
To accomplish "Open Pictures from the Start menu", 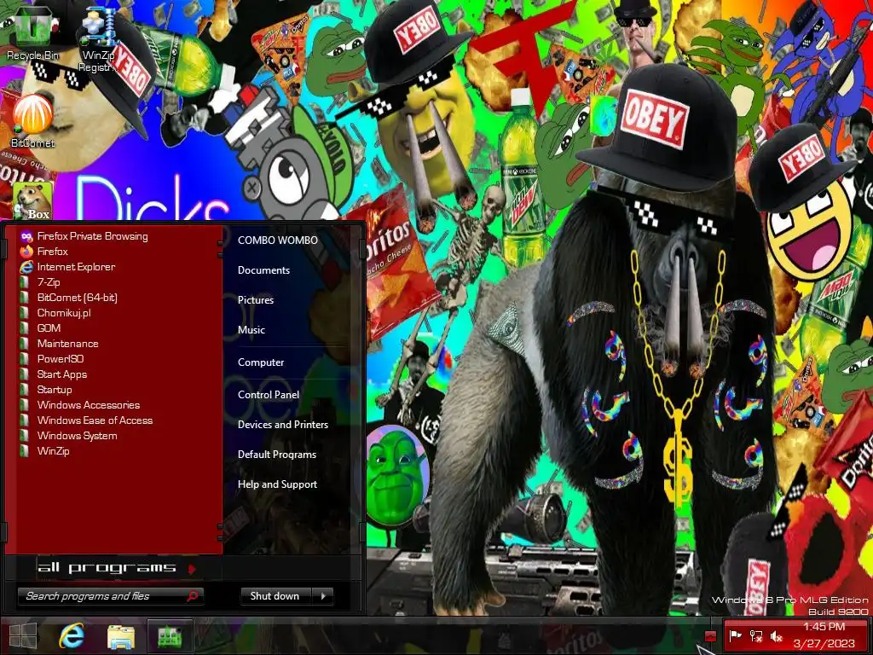I will [256, 300].
